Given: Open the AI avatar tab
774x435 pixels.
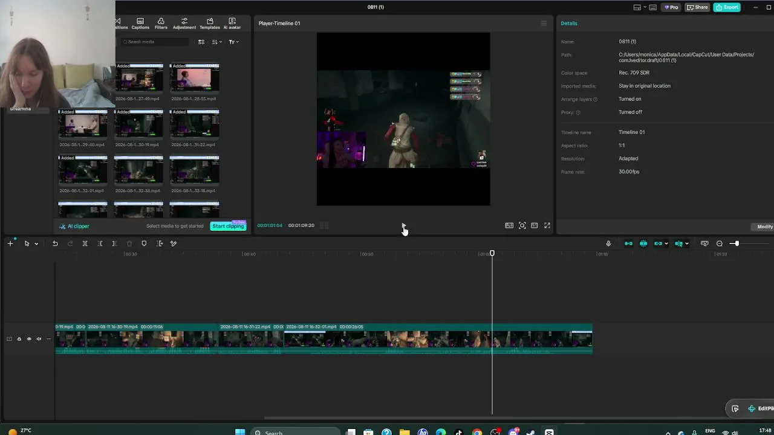Looking at the screenshot, I should point(232,24).
